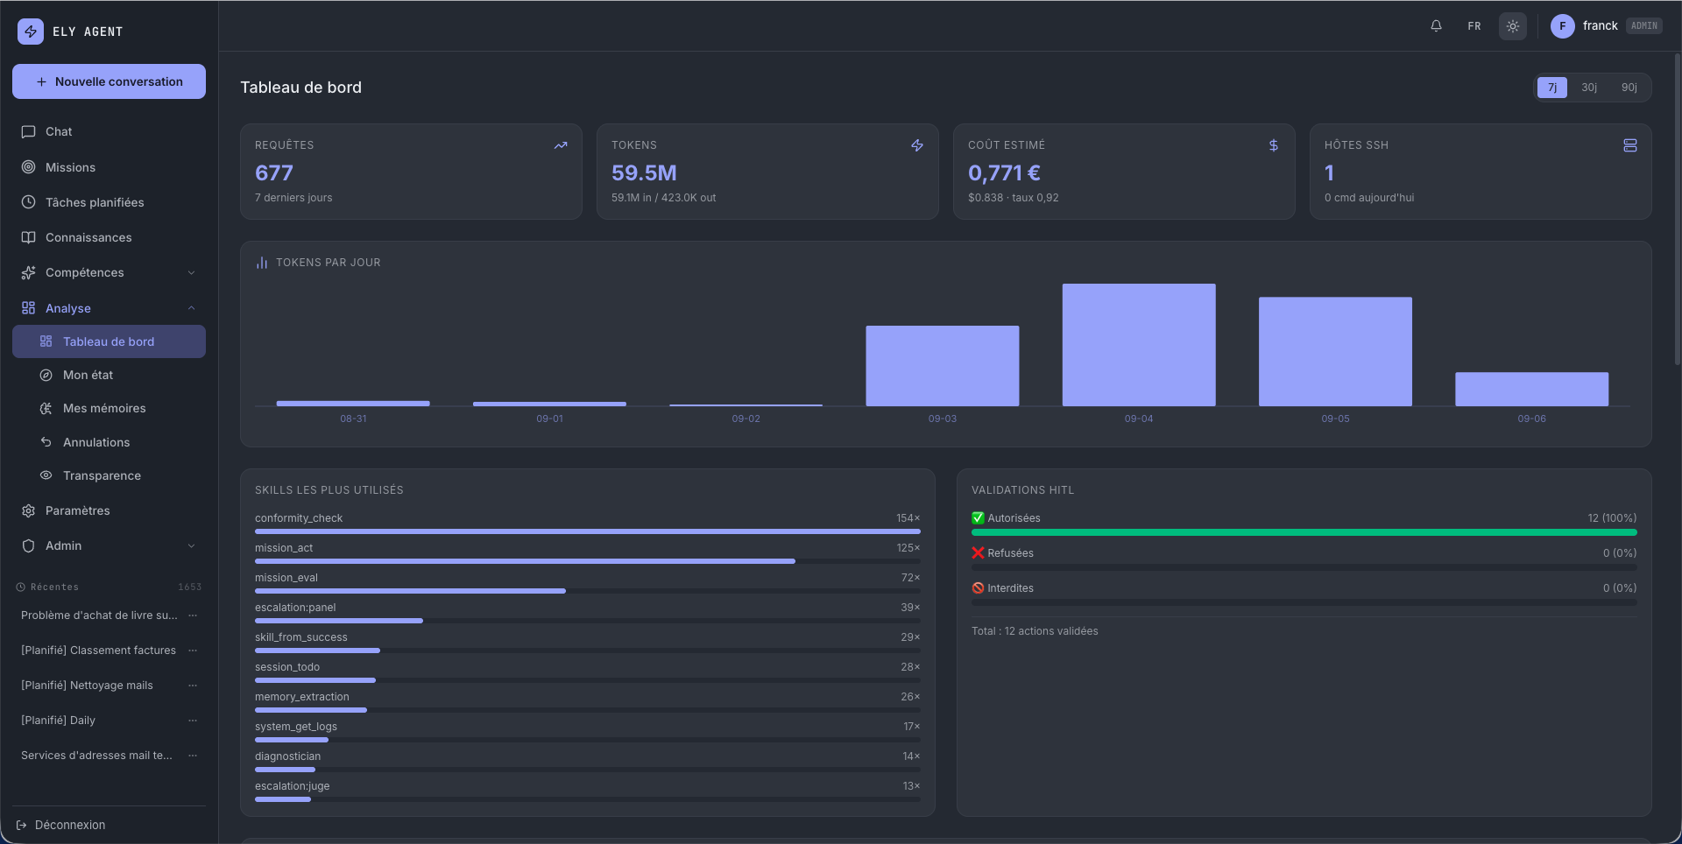Click the server icon in Hôtes SSH card
This screenshot has width=1682, height=844.
click(x=1630, y=145)
